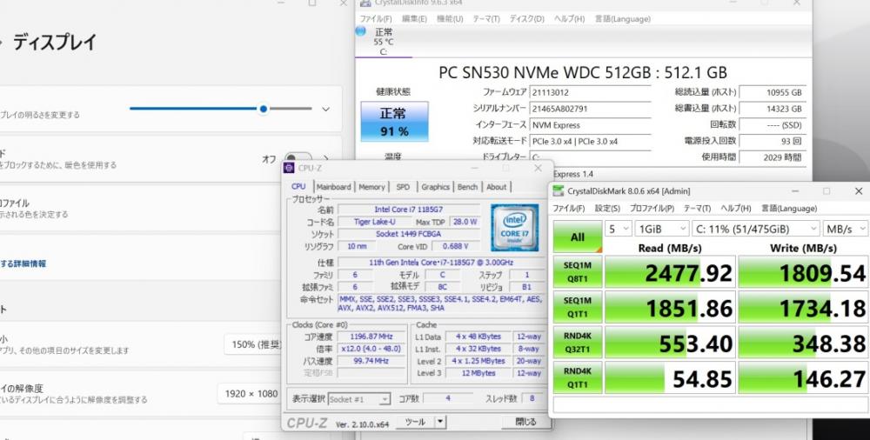Open the 150% (推奨) scale dropdown

[x=254, y=344]
